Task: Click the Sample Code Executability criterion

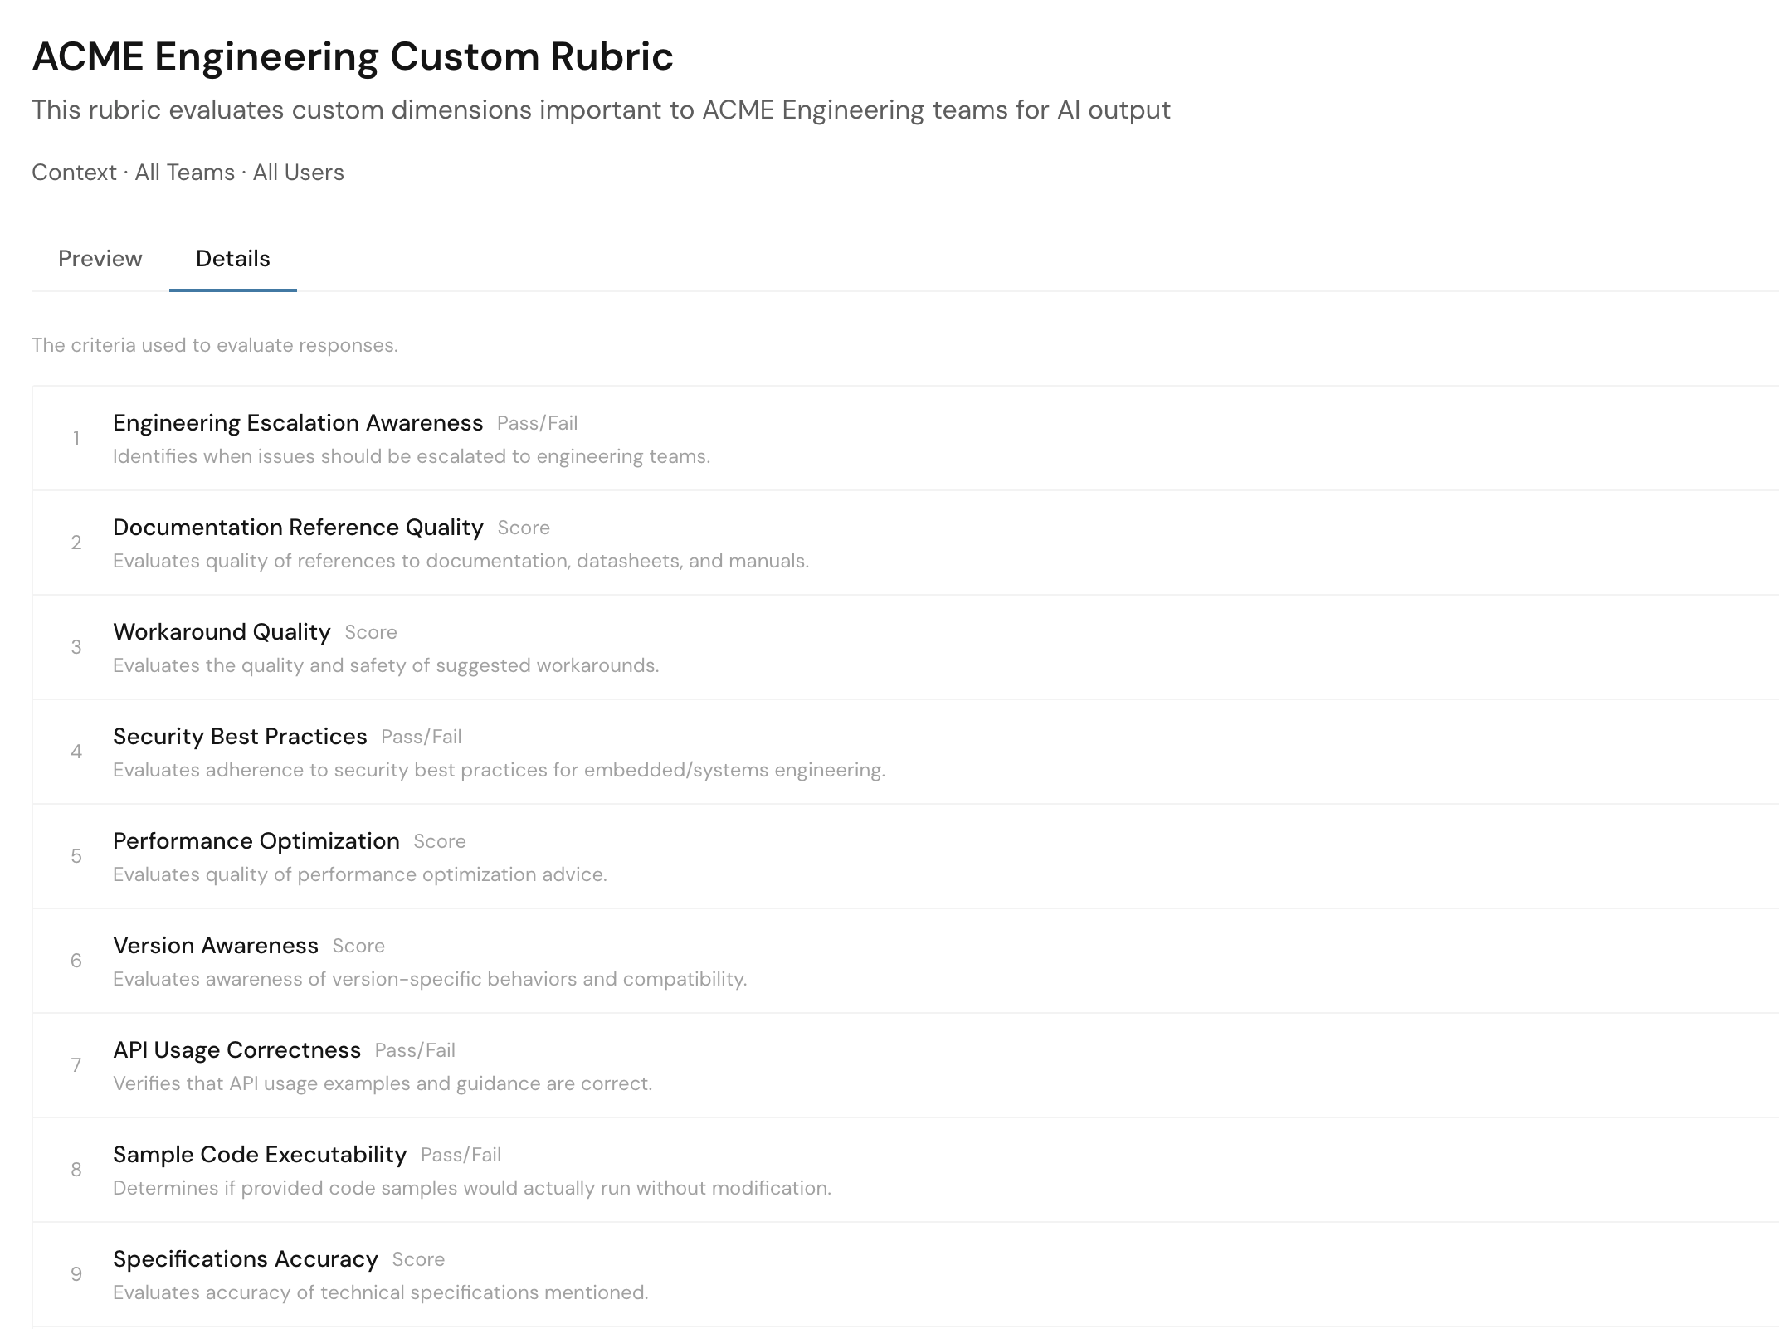Action: click(259, 1155)
